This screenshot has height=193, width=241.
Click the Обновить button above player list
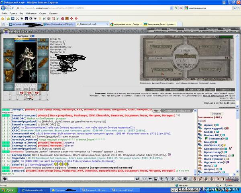coord(216,114)
